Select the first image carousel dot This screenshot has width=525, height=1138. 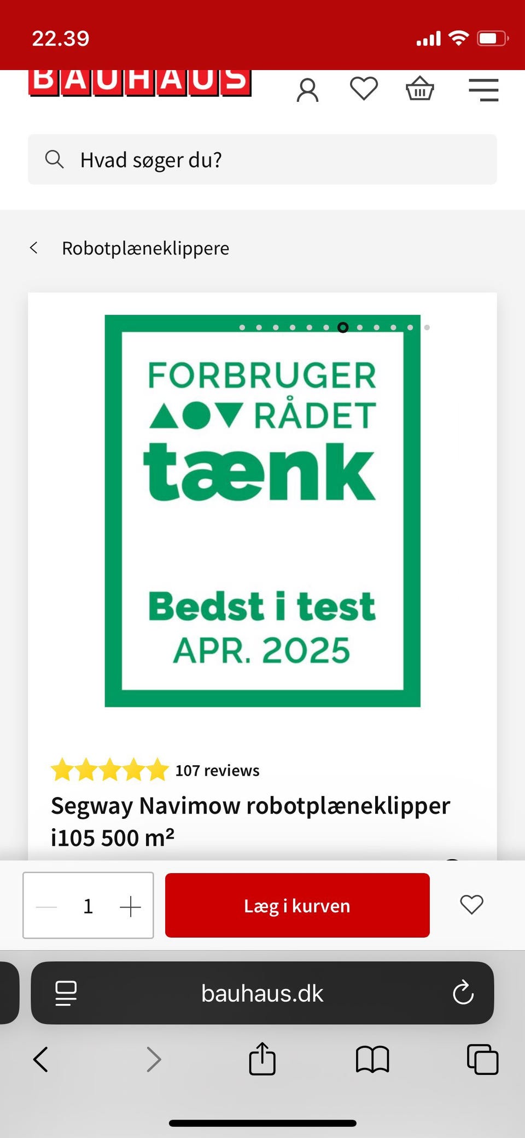point(242,327)
